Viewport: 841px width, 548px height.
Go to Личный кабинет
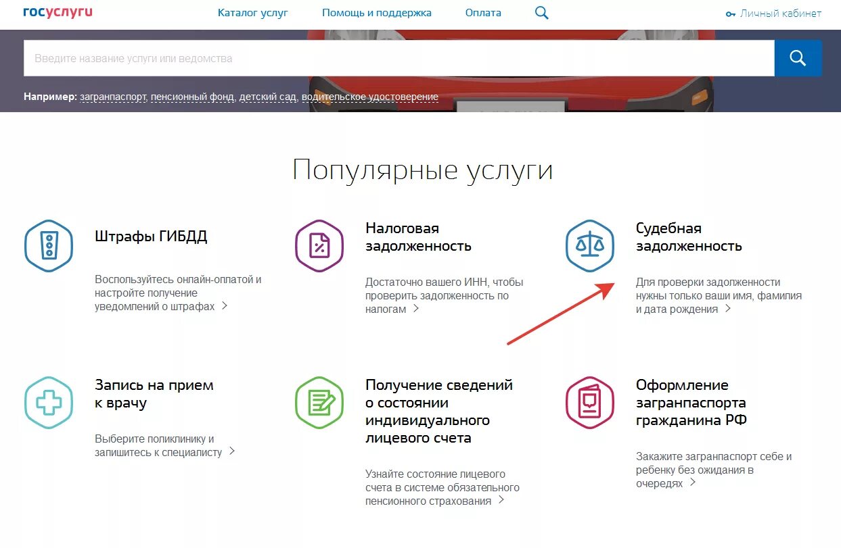pos(781,14)
